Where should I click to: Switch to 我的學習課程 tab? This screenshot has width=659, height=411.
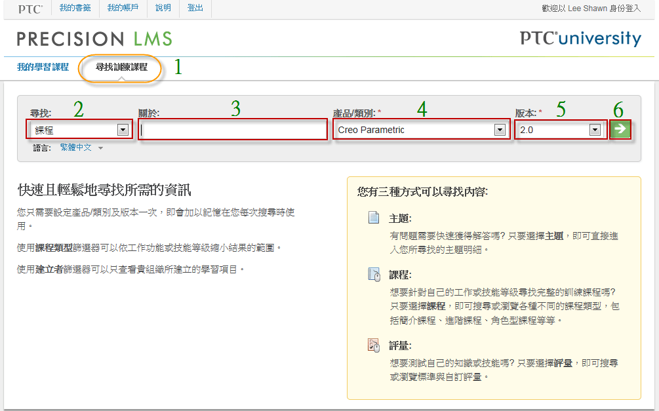[x=43, y=67]
